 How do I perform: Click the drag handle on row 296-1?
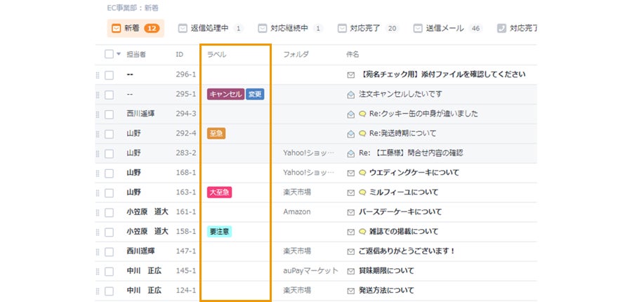tap(98, 74)
